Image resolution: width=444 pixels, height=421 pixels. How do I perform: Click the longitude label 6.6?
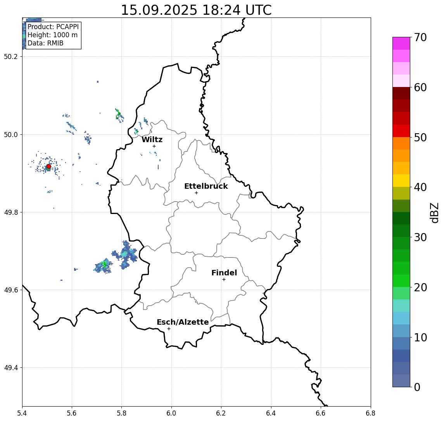[x=321, y=413]
